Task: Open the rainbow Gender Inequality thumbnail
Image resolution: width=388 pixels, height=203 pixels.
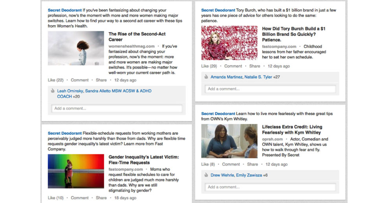Action: [x=76, y=171]
